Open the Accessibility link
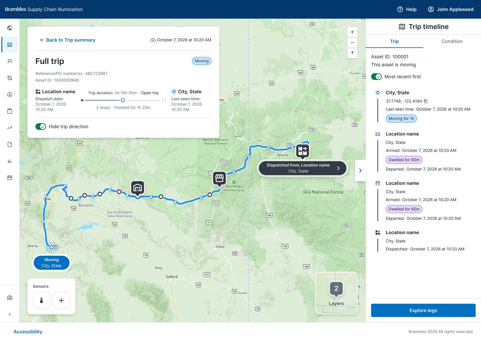The width and height of the screenshot is (481, 341). 28,332
